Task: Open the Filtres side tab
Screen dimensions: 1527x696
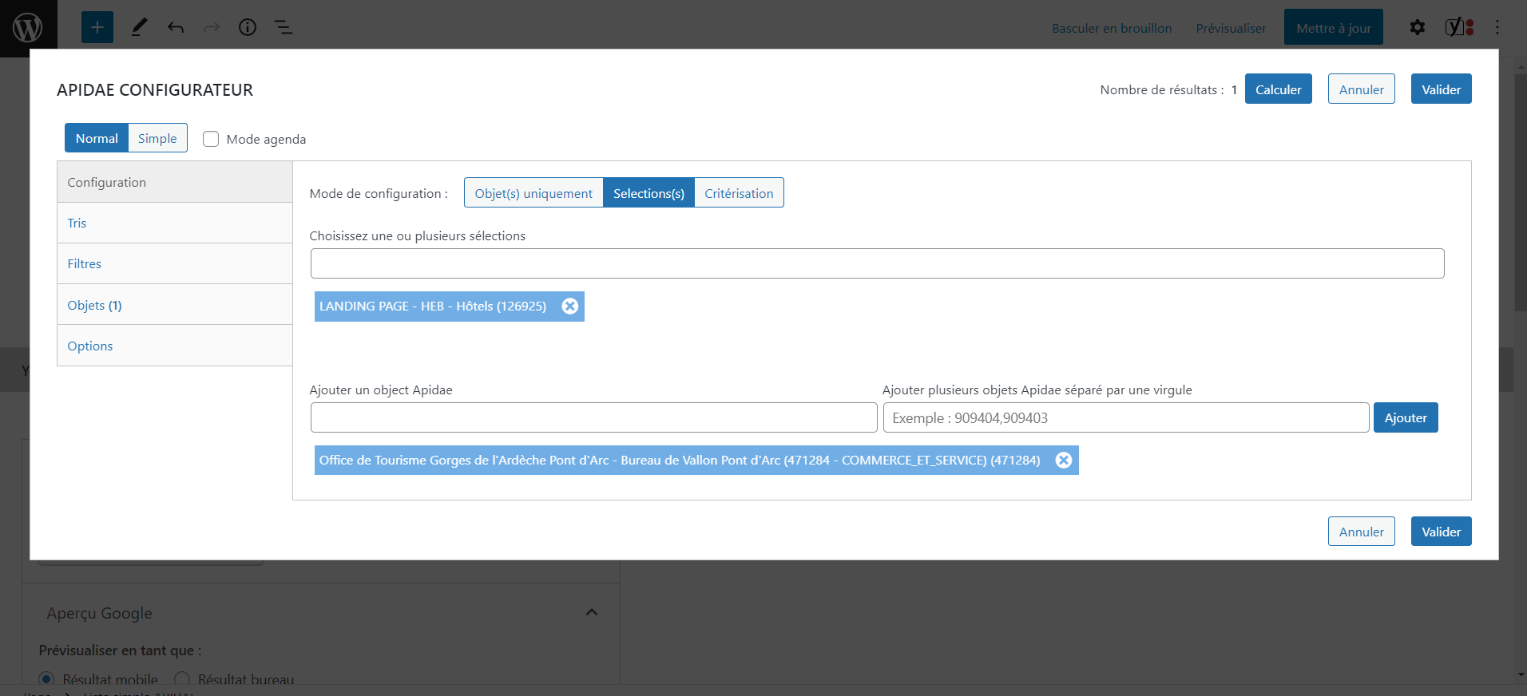Action: pos(175,263)
